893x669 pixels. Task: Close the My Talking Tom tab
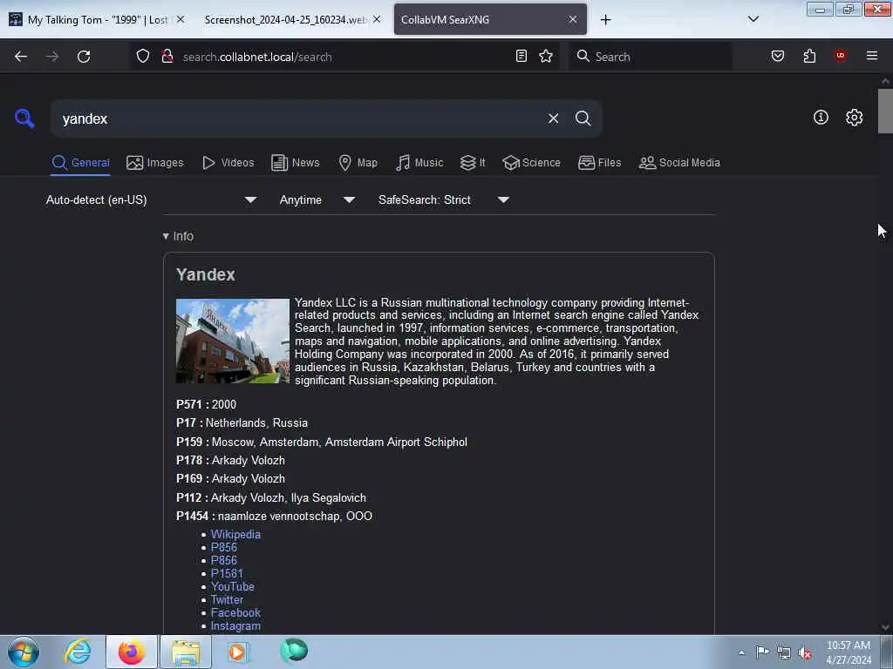[x=180, y=20]
